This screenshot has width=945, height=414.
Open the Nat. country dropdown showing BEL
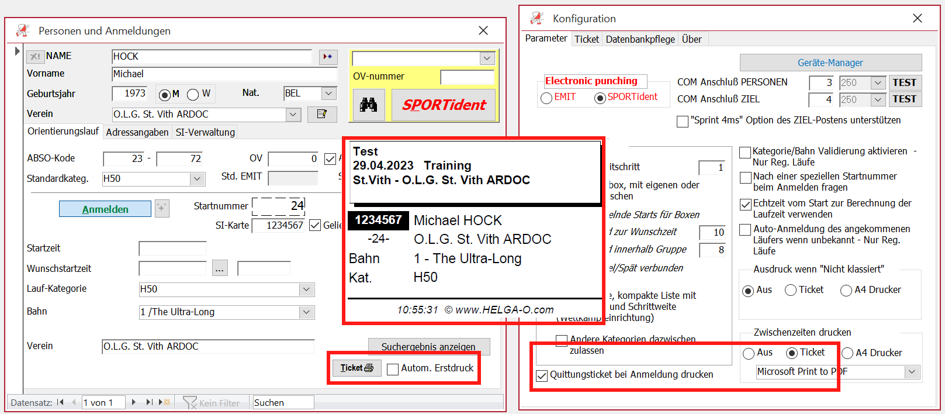[x=329, y=94]
